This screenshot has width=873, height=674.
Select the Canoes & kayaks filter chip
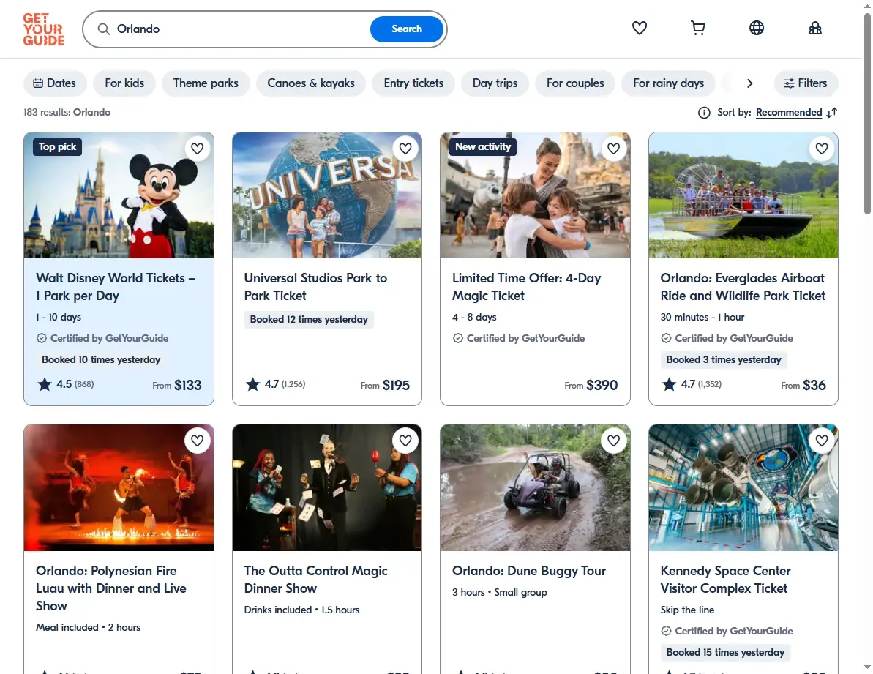[311, 83]
